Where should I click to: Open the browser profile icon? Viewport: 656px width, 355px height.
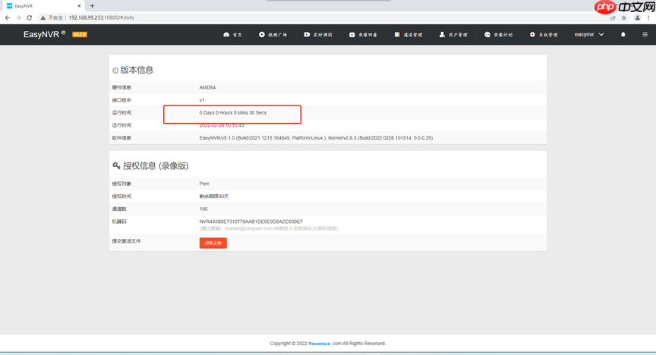pyautogui.click(x=637, y=17)
